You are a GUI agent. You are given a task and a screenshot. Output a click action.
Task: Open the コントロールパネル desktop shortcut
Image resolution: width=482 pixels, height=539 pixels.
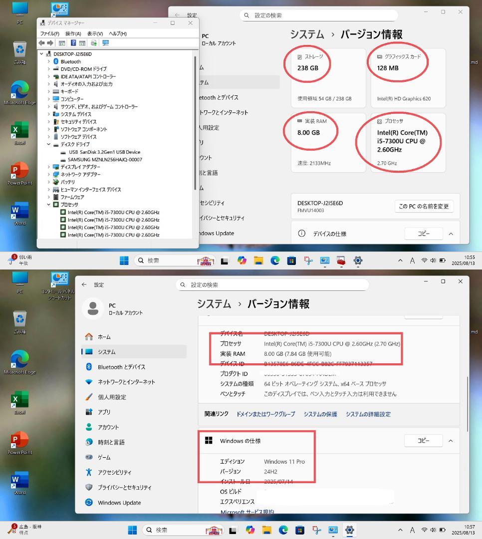tap(60, 279)
